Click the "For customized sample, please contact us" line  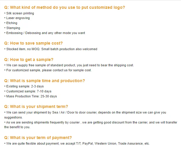click(49, 70)
